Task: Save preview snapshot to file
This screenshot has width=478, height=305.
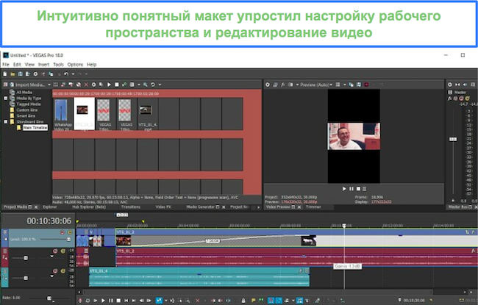Action: (359, 85)
